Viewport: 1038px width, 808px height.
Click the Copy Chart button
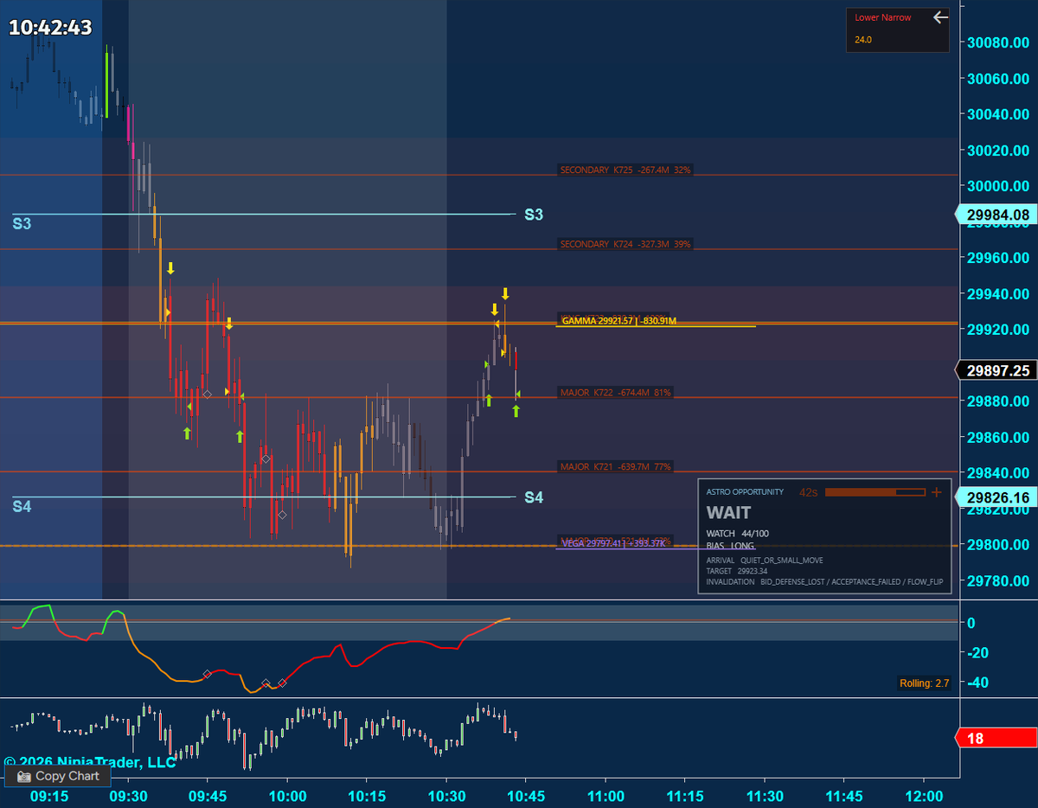click(x=58, y=776)
